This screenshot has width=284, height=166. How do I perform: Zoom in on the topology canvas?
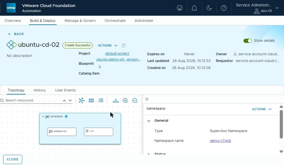[x=125, y=100]
